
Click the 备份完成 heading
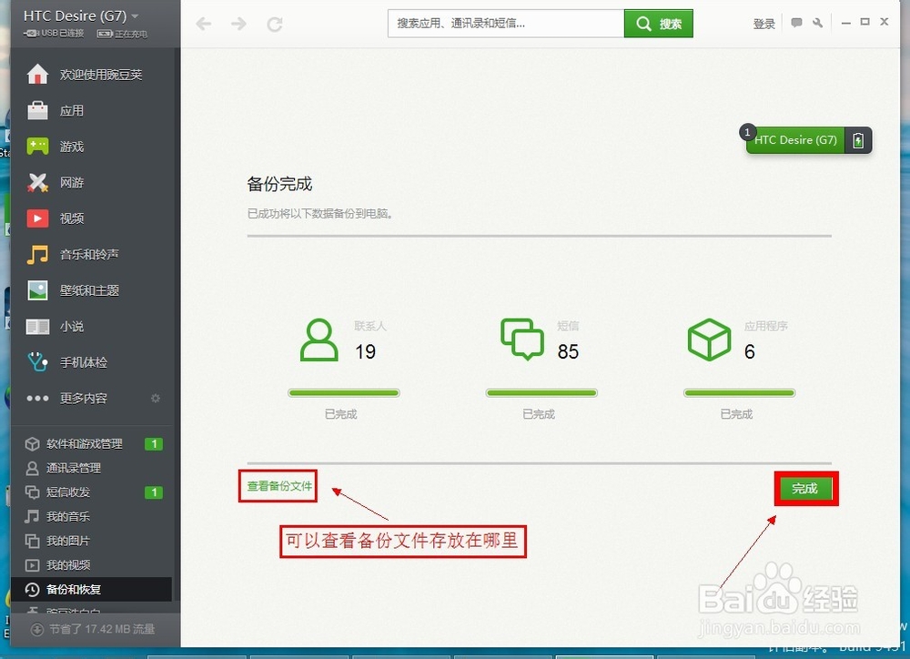(279, 184)
